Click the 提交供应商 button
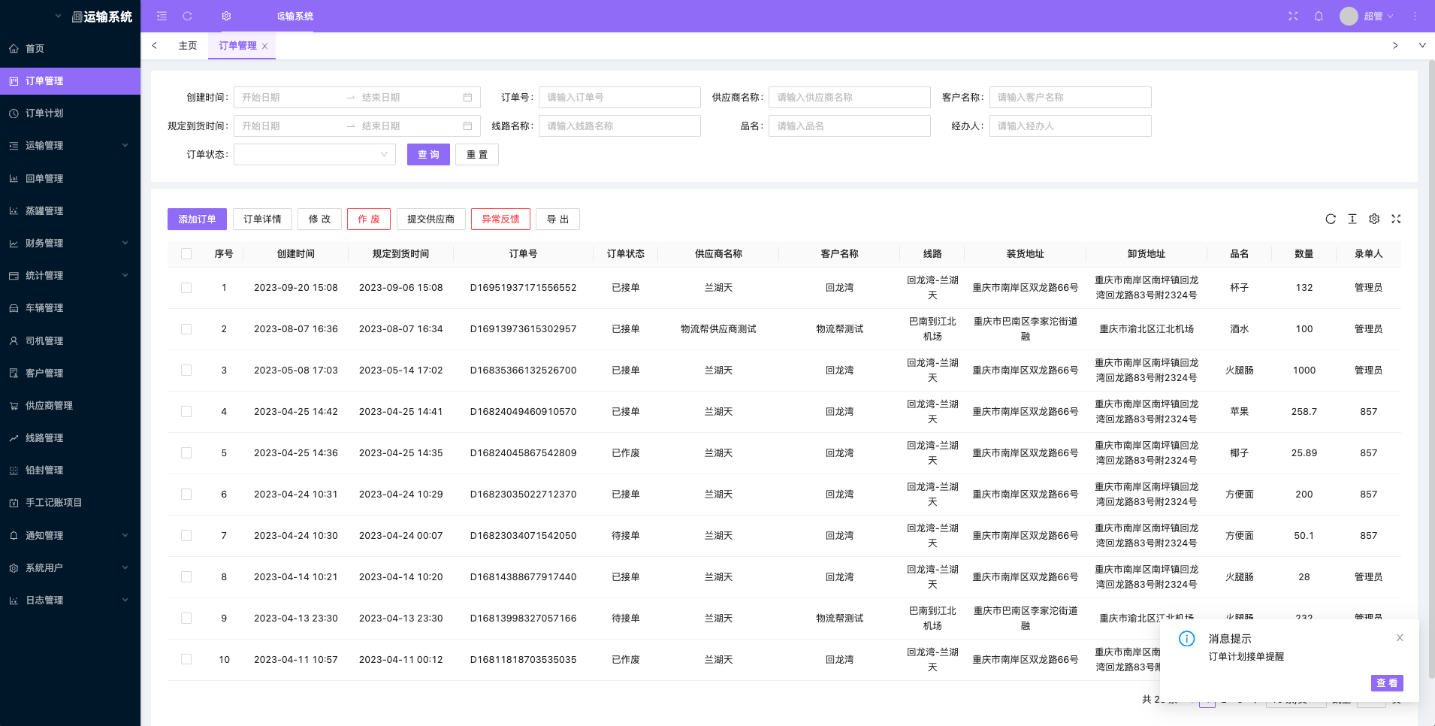 [x=430, y=219]
